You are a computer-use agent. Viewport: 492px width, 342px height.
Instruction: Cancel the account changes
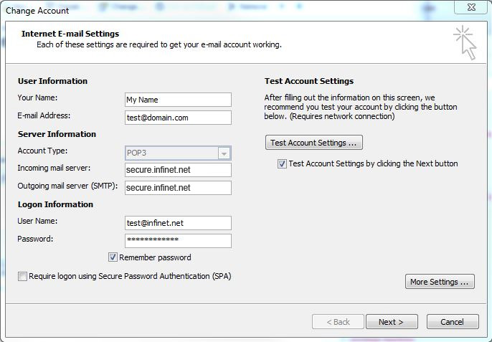tap(453, 322)
